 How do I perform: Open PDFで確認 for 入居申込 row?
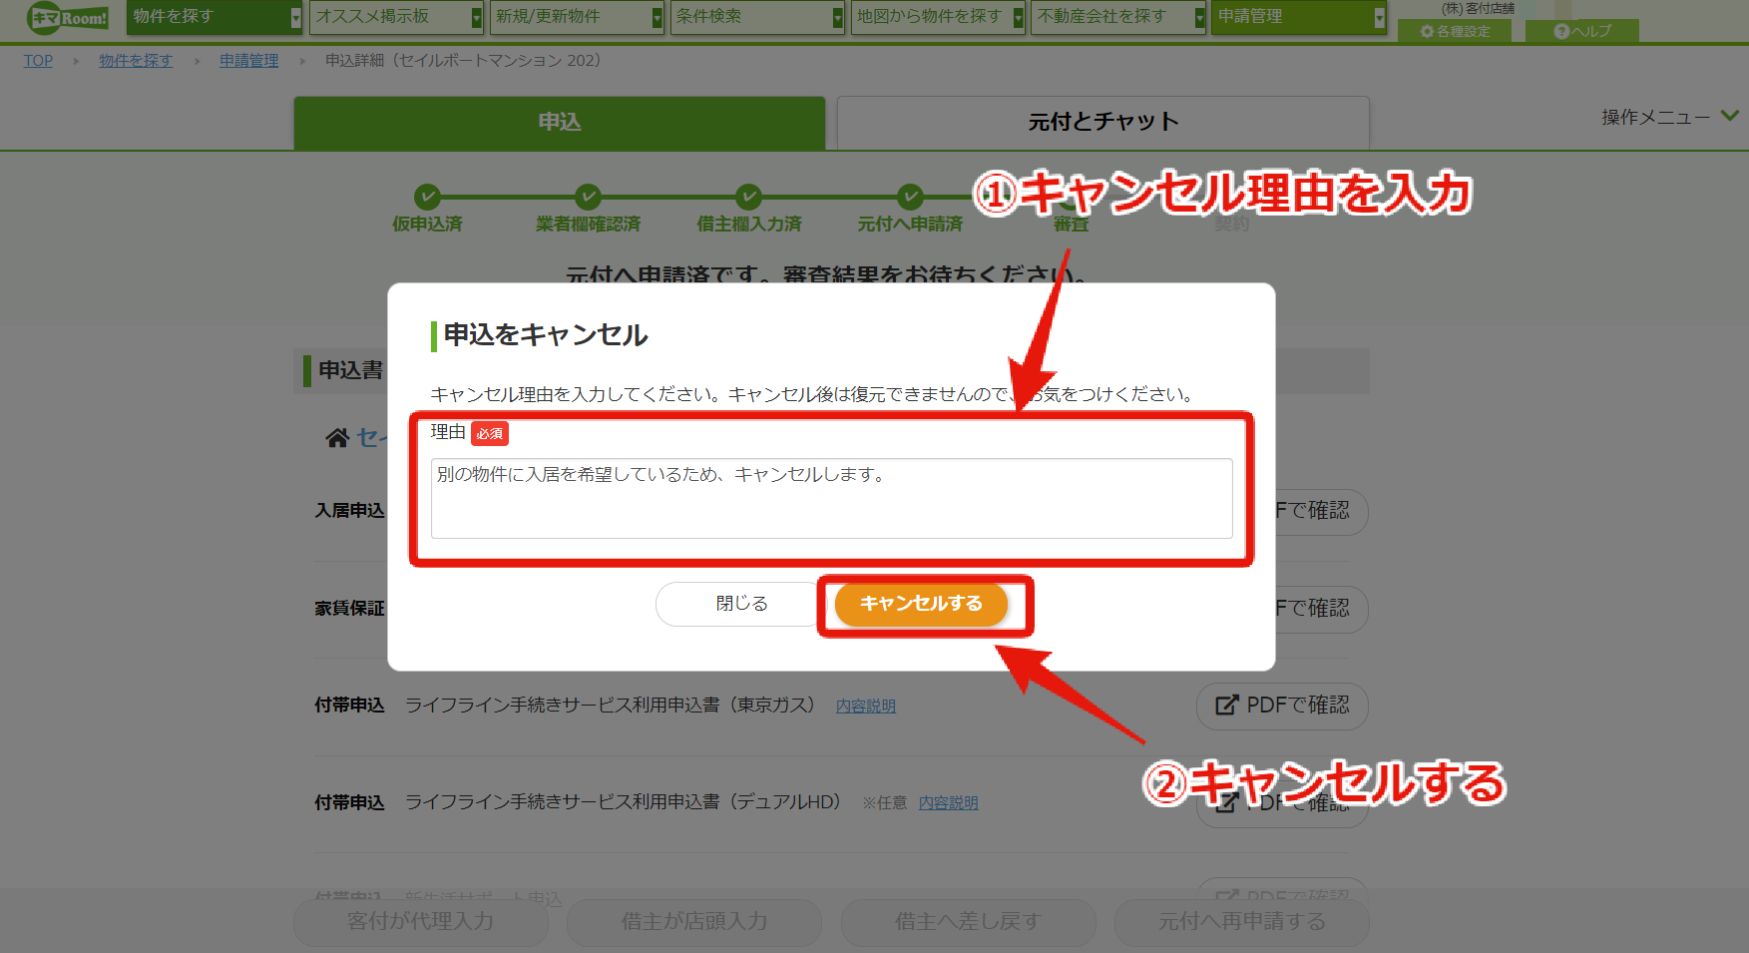click(1320, 511)
